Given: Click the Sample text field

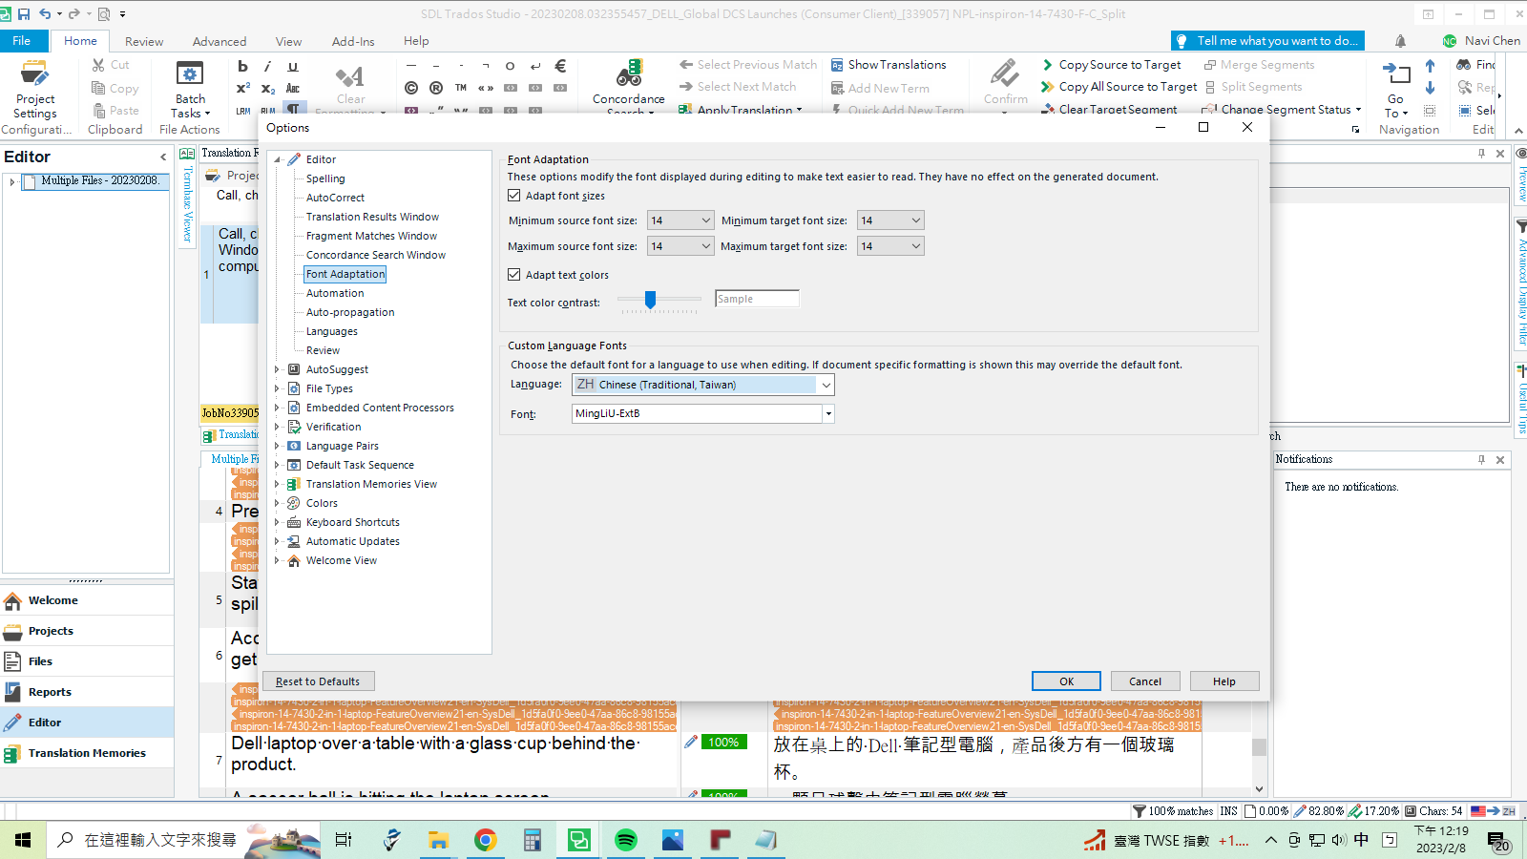Looking at the screenshot, I should click(757, 299).
